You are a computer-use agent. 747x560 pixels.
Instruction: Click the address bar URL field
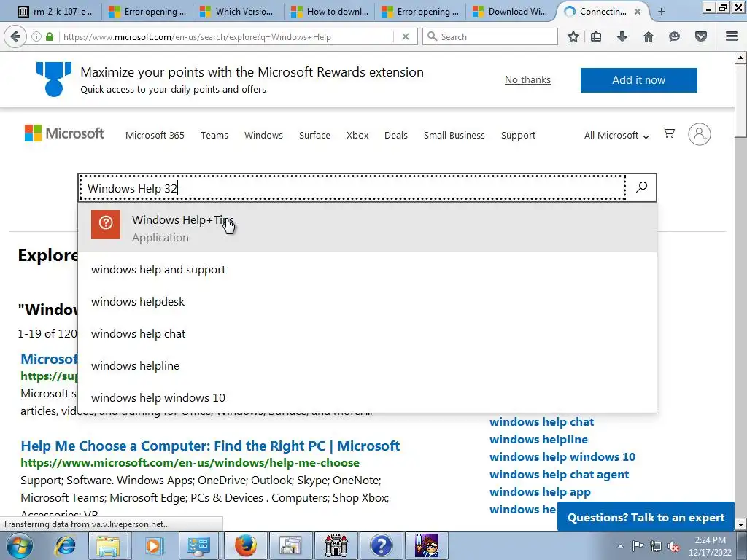point(228,36)
